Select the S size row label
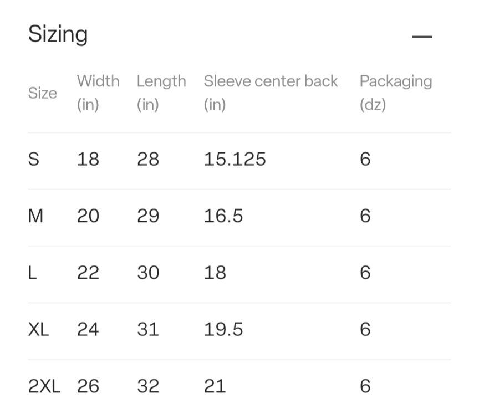 click(x=34, y=159)
